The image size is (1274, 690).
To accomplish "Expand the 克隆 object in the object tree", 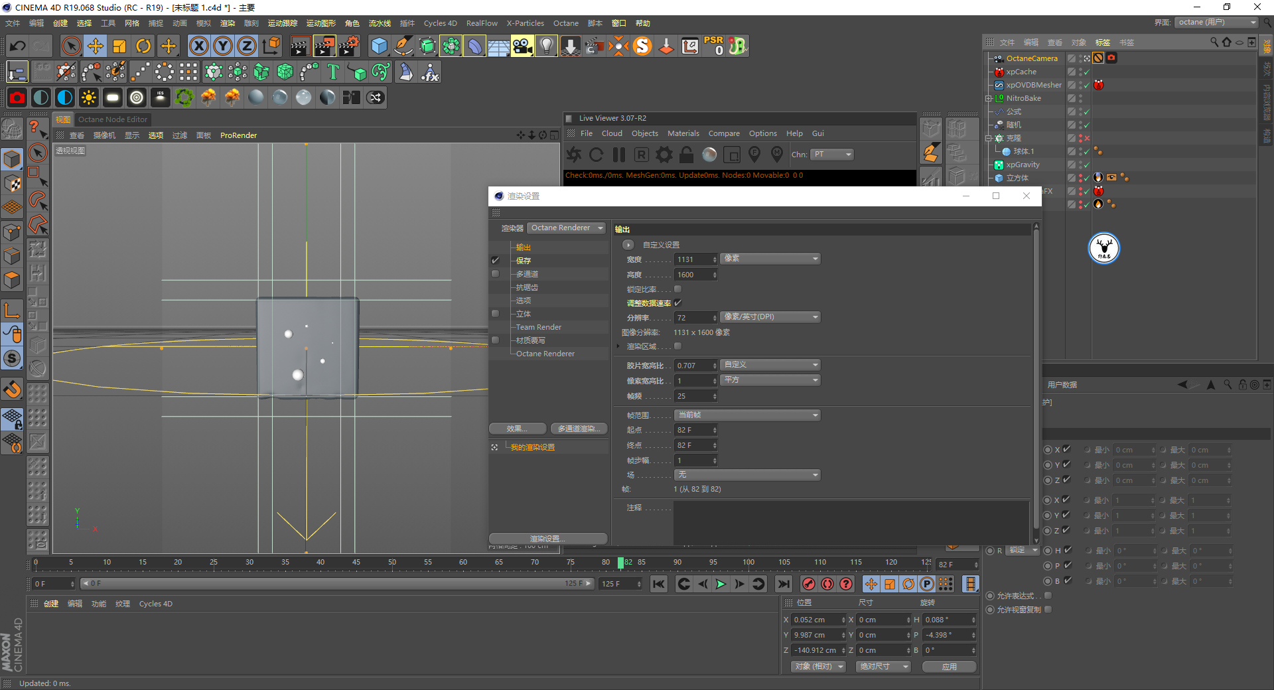I will [988, 138].
